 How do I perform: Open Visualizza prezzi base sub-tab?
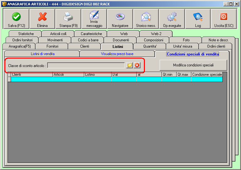coord(117,54)
